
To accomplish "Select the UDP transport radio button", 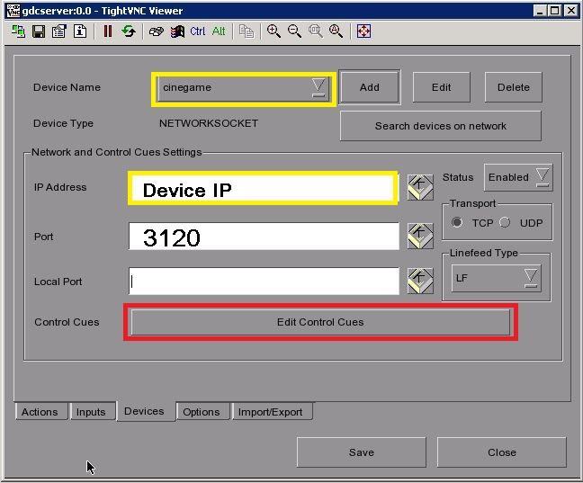I will 505,222.
